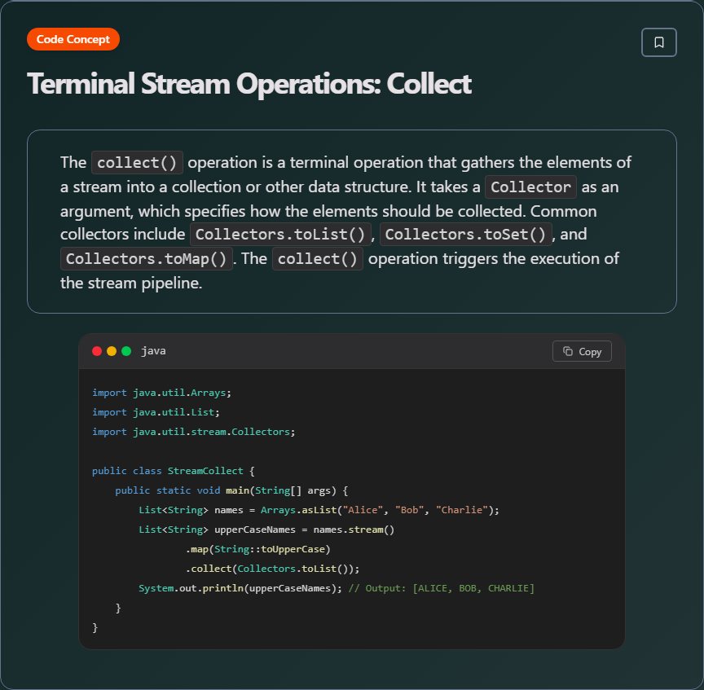Image resolution: width=704 pixels, height=690 pixels.
Task: Click the Collector inline code term
Action: (x=530, y=187)
